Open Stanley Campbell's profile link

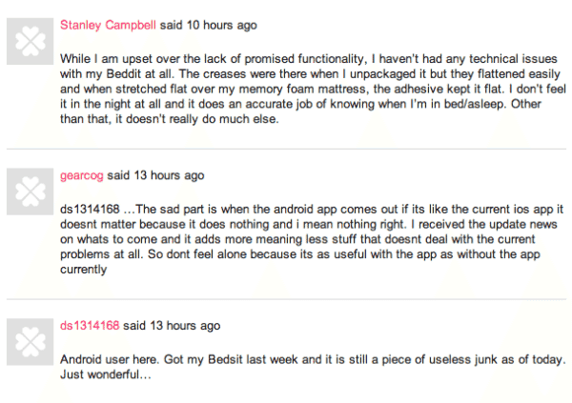(102, 24)
